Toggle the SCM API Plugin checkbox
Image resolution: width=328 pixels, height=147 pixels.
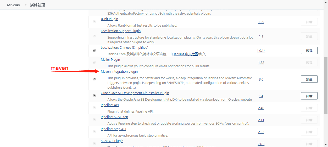point(94,144)
